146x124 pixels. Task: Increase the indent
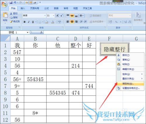point(85,22)
